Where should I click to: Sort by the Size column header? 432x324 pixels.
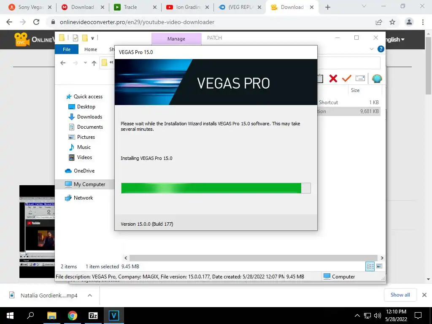[x=355, y=90]
